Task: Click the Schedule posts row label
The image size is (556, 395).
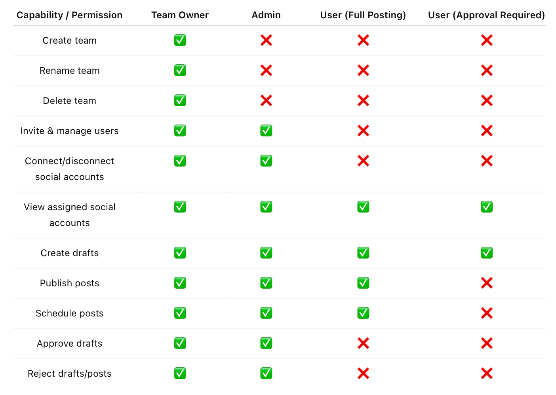Action: (x=70, y=313)
